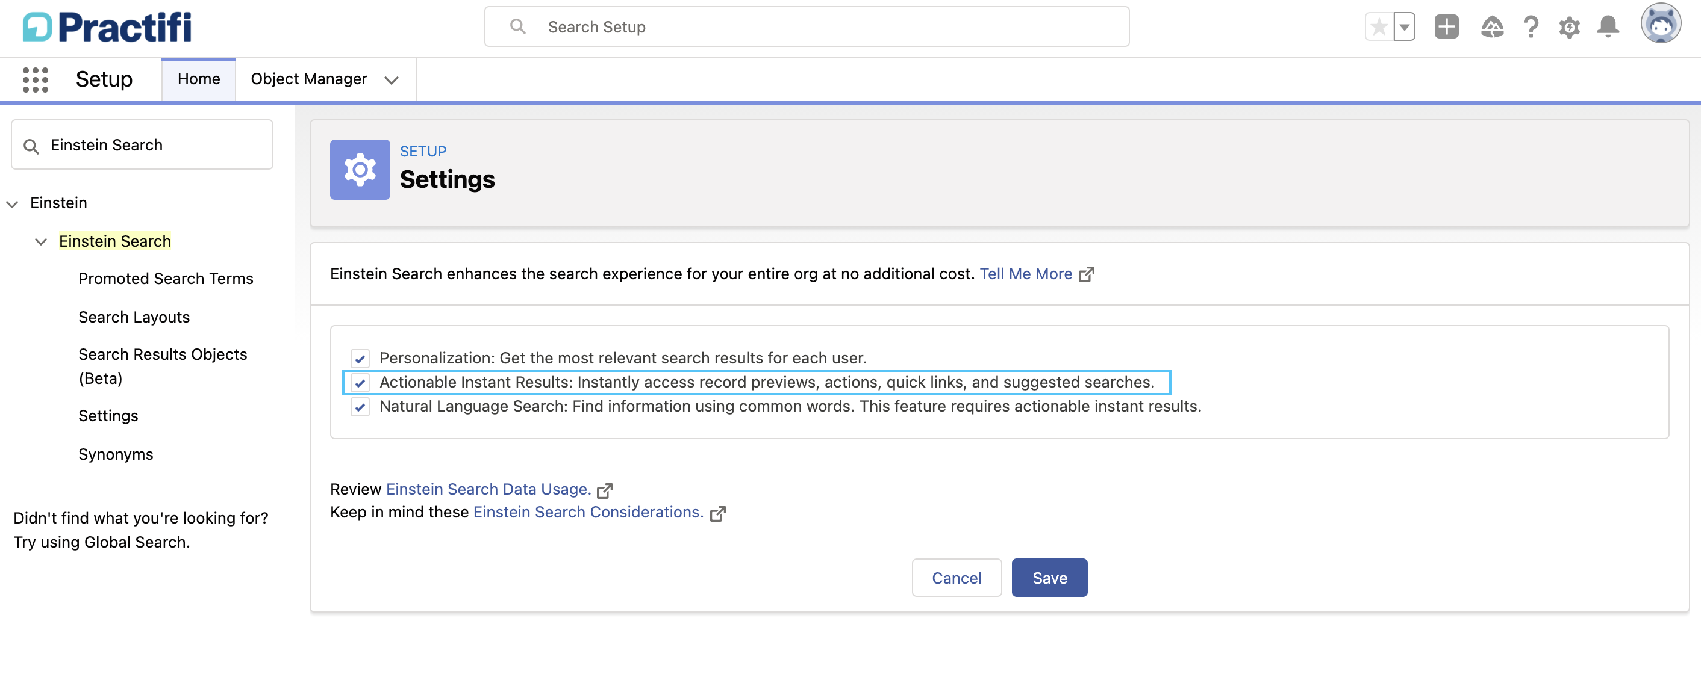Collapse the Einstein Search subsection chevron
The height and width of the screenshot is (692, 1701).
41,242
